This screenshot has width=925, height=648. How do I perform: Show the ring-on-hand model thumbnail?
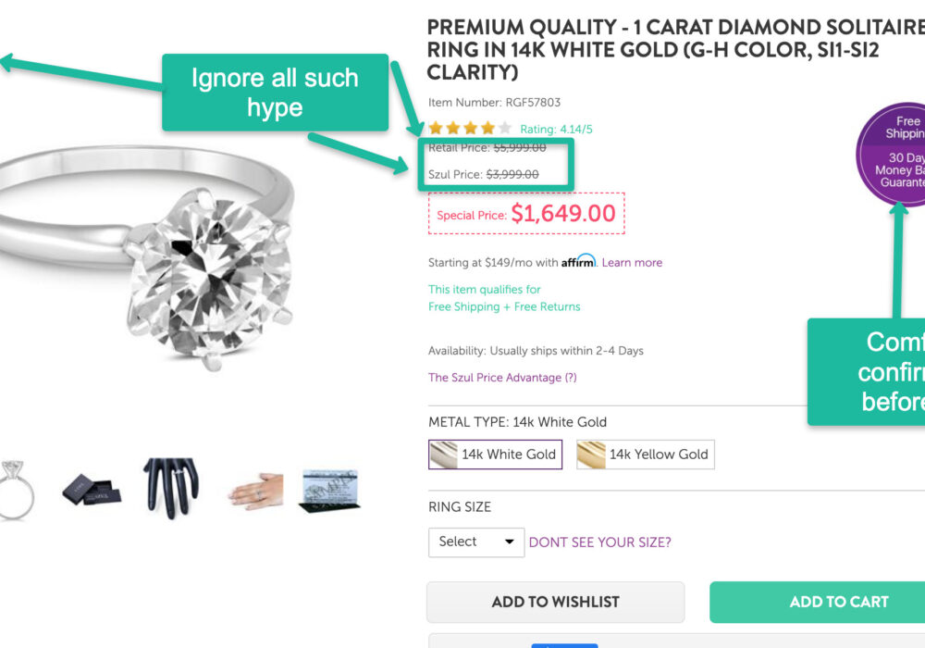(254, 491)
